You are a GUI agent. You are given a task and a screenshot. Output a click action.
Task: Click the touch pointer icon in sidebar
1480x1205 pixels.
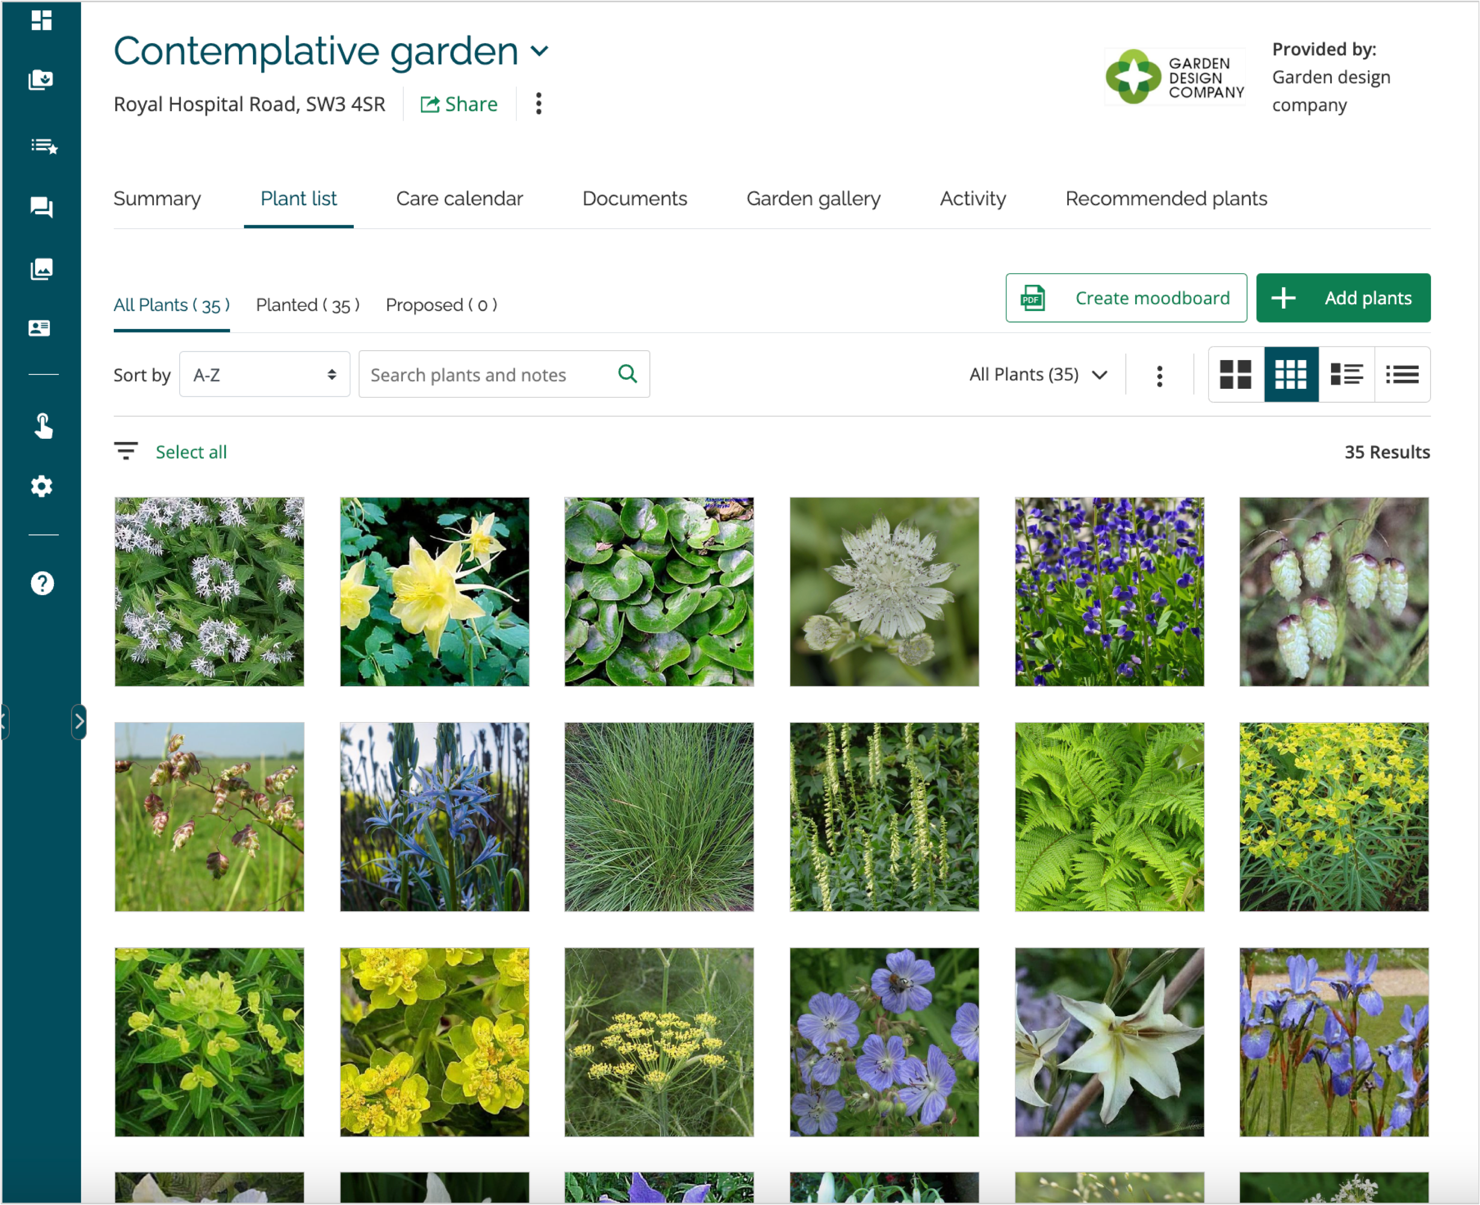(43, 425)
